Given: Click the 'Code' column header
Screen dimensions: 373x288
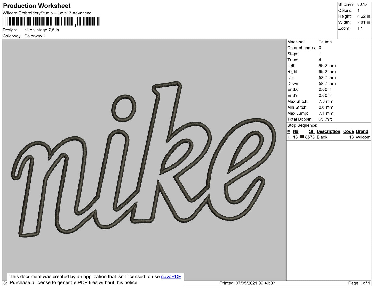Looking at the screenshot, I should 348,131.
